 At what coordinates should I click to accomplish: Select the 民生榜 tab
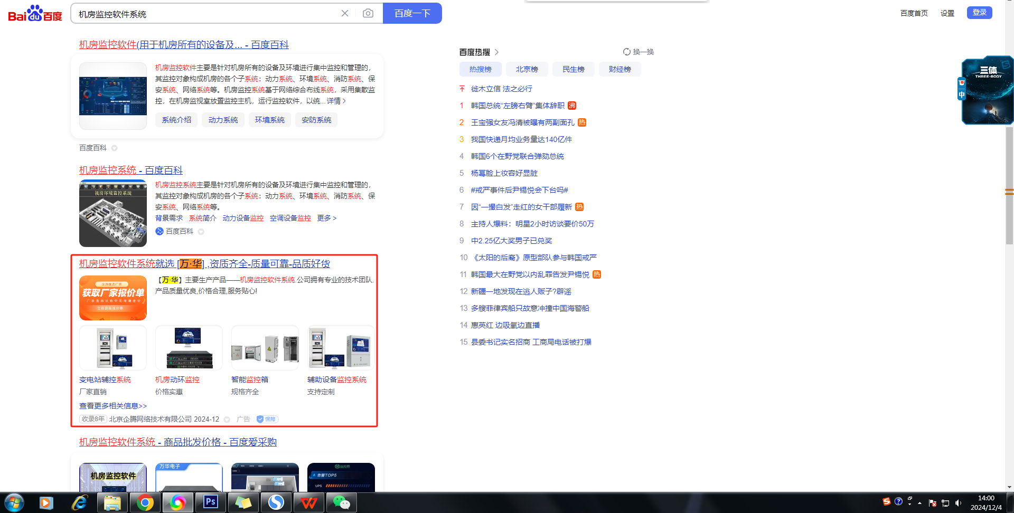(x=573, y=69)
